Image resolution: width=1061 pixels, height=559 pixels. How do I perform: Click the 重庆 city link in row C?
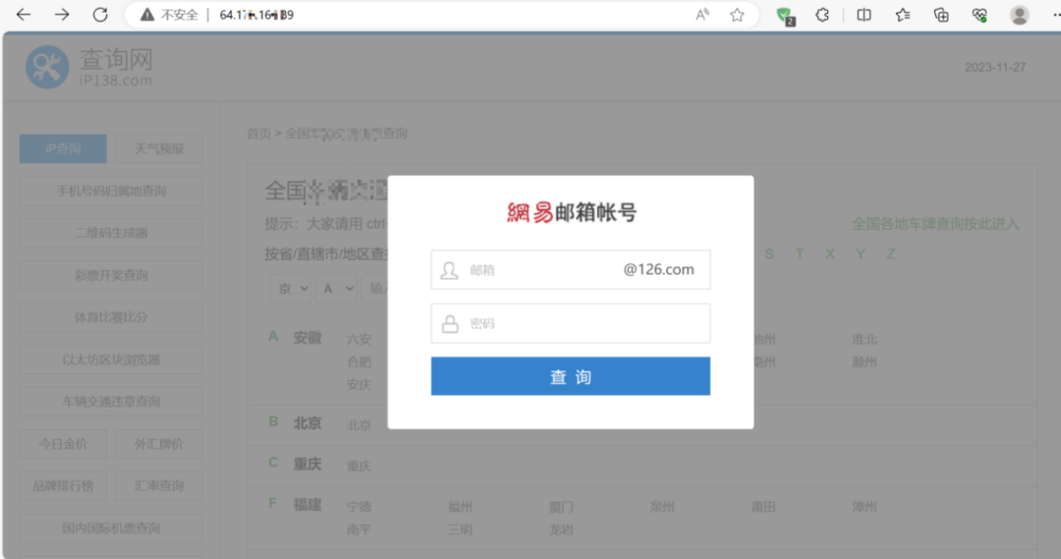pyautogui.click(x=360, y=467)
